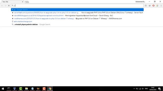Click the gray cloud-shaped extension icon
This screenshot has height=91, width=163.
pos(150,6)
